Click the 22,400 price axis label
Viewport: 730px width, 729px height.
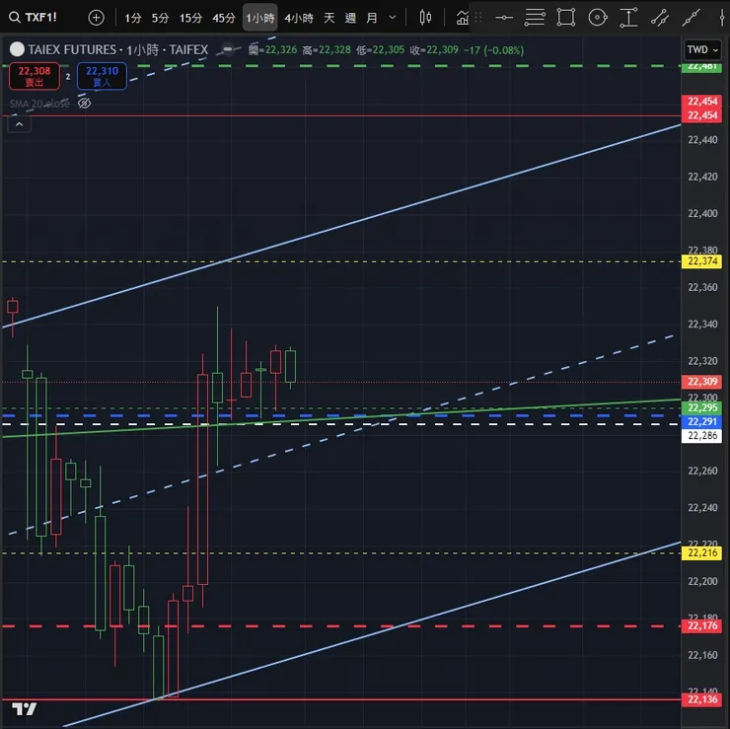pyautogui.click(x=702, y=214)
